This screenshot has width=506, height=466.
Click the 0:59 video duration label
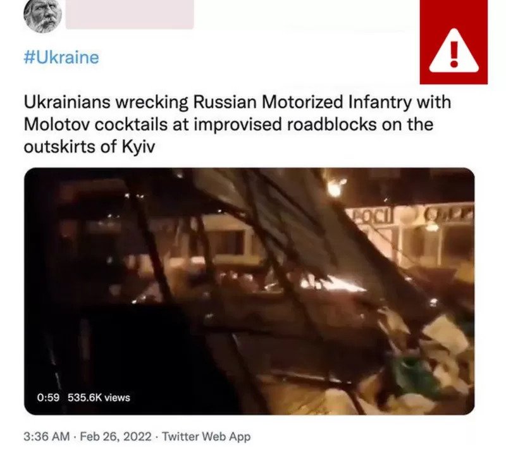click(49, 397)
